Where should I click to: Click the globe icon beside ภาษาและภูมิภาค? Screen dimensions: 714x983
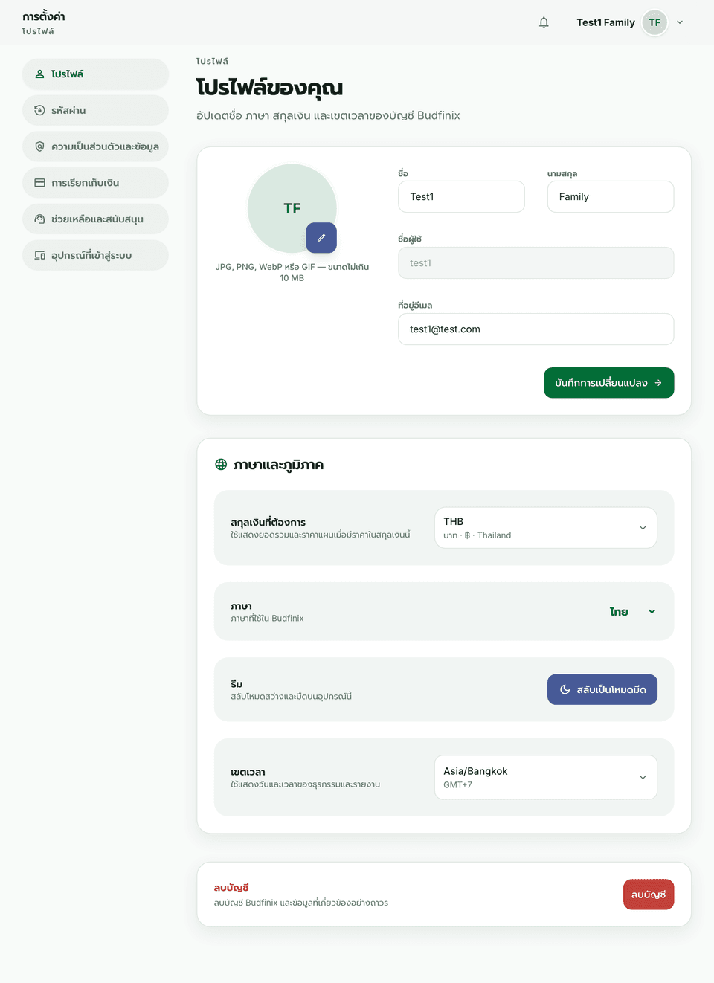tap(221, 465)
